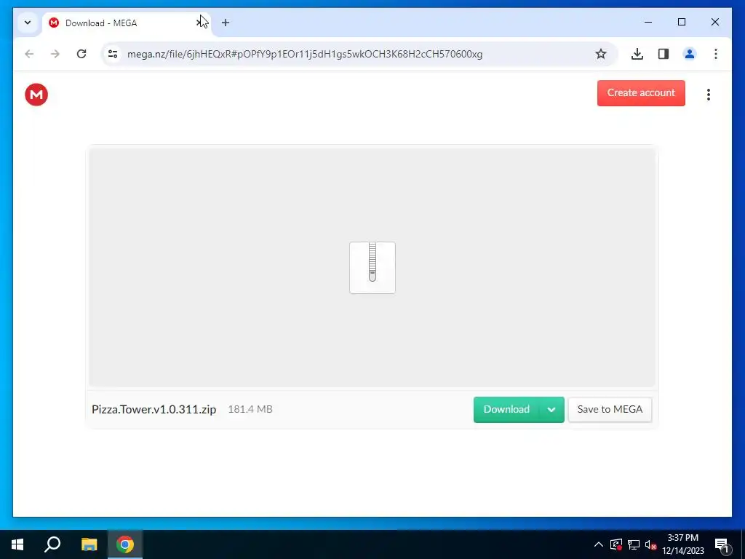This screenshot has height=559, width=745.
Task: Click the muted volume tray icon
Action: coord(650,544)
